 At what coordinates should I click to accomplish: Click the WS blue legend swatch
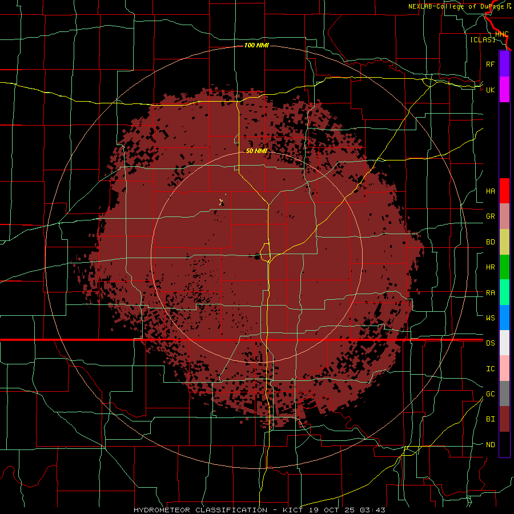pos(504,318)
